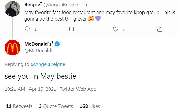Click the 1h timestamp link

tap(84, 5)
